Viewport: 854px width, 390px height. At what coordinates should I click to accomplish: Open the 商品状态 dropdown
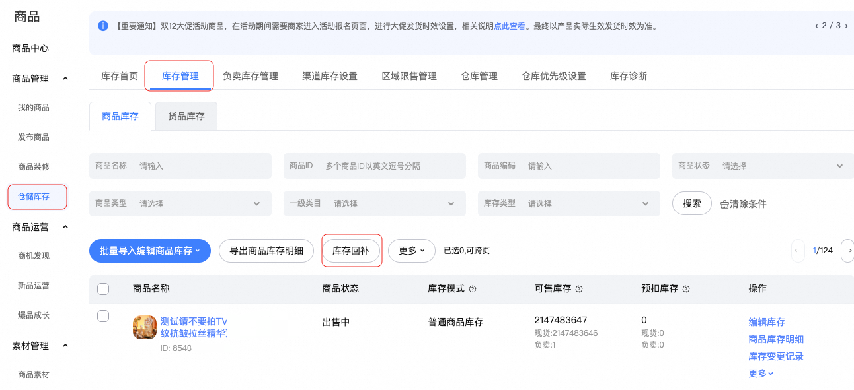763,166
